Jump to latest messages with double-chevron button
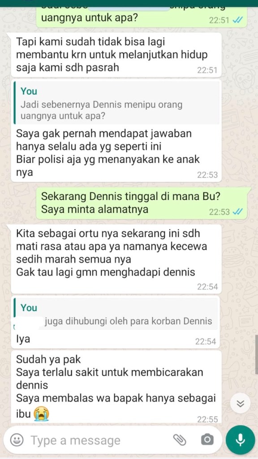 (241, 404)
